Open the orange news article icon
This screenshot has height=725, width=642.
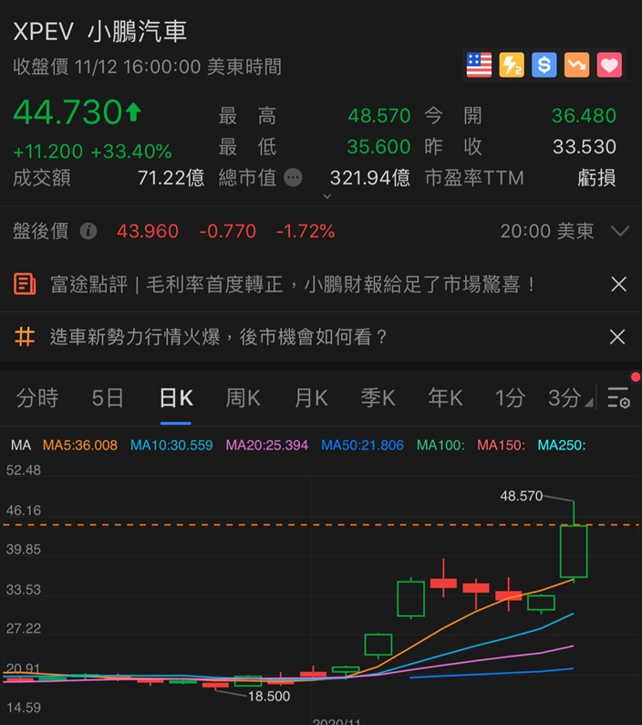point(25,284)
